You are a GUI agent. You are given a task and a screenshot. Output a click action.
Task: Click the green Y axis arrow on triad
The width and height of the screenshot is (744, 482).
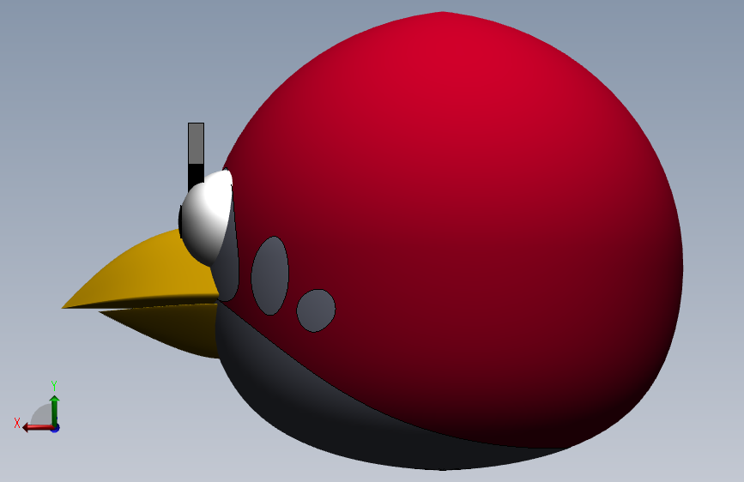55,410
